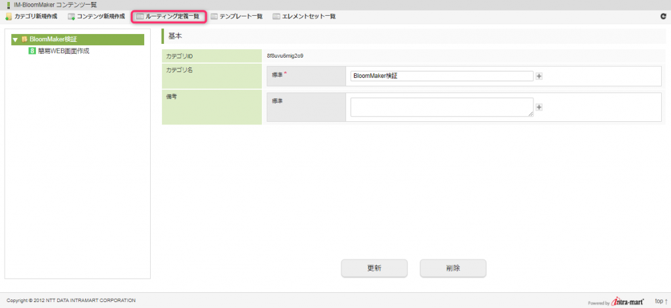
Task: Select 簡易WEB画面作成 in the tree
Action: point(64,51)
